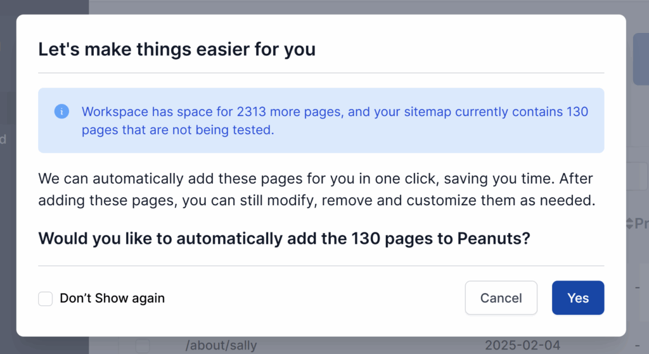Click the blue info icon in the banner
Screen dimensions: 649x354
[61, 112]
